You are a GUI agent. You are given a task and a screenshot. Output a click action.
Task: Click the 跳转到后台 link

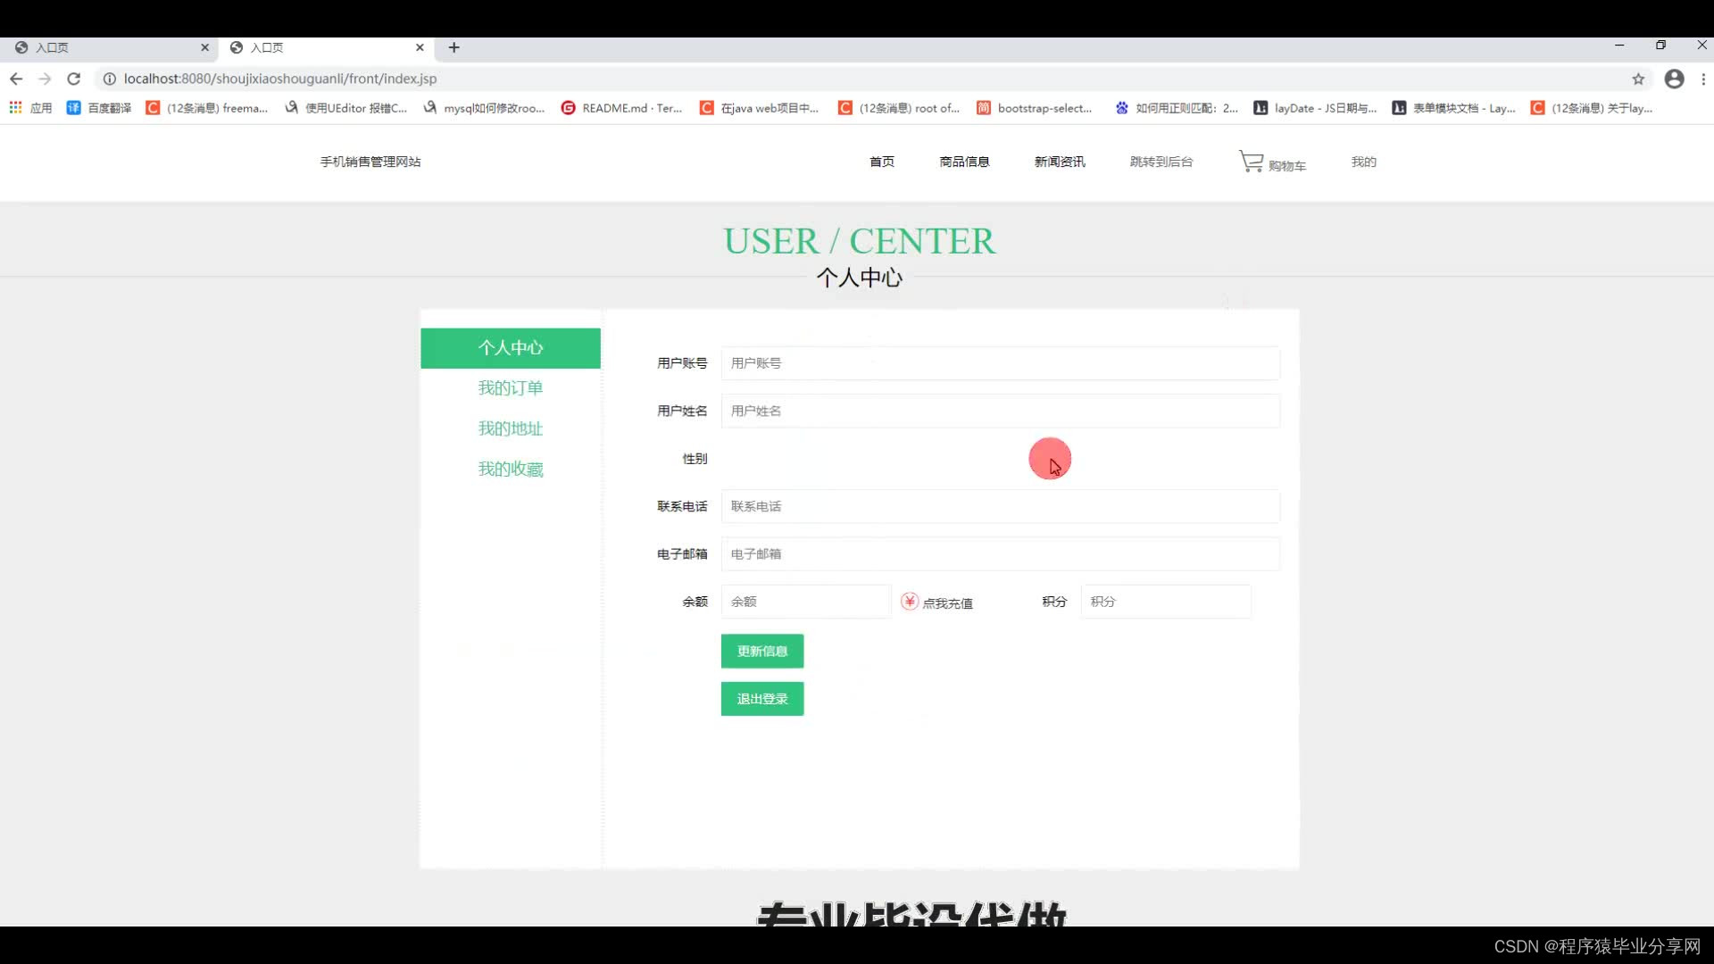pos(1161,162)
